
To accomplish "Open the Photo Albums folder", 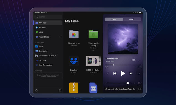I will coord(74,34).
